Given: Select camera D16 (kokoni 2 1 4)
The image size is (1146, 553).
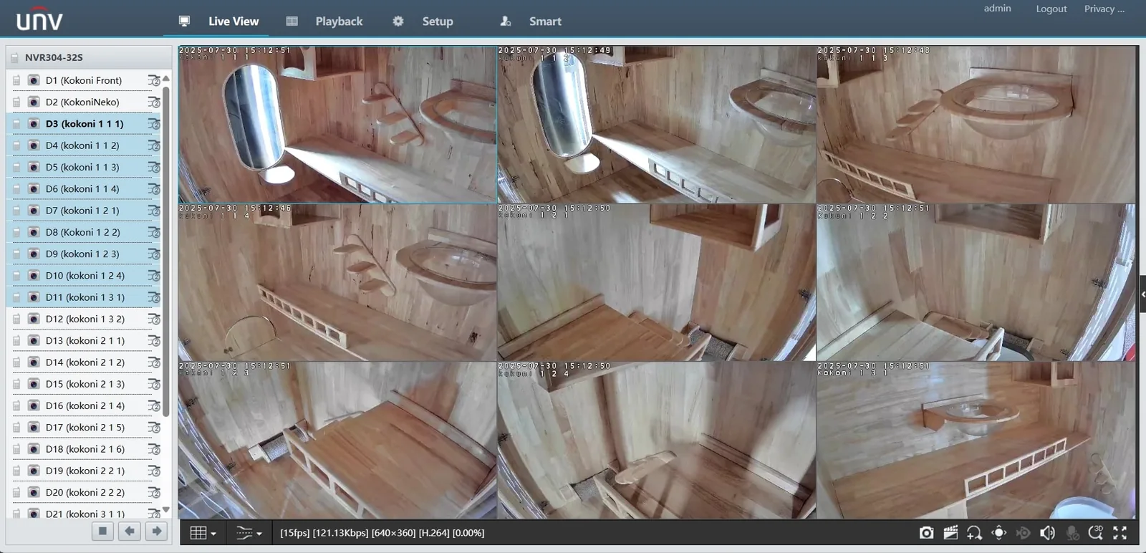Looking at the screenshot, I should click(x=85, y=405).
